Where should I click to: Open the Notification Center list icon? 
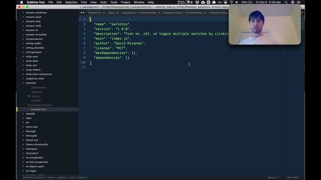[299, 2]
